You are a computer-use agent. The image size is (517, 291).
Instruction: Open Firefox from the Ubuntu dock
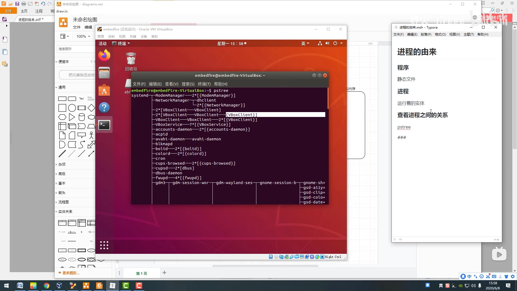click(x=104, y=56)
